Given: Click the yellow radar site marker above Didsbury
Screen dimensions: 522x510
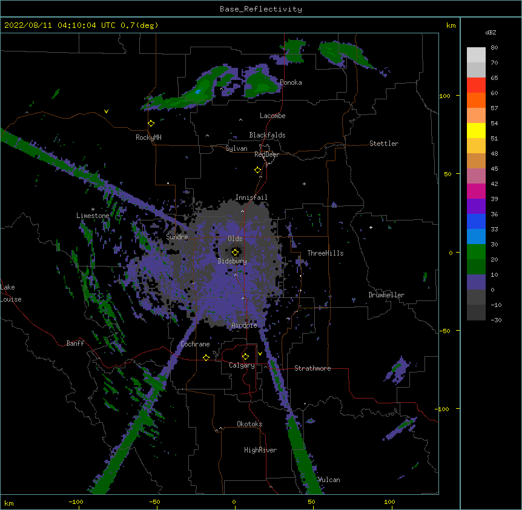Looking at the screenshot, I should pyautogui.click(x=235, y=252).
